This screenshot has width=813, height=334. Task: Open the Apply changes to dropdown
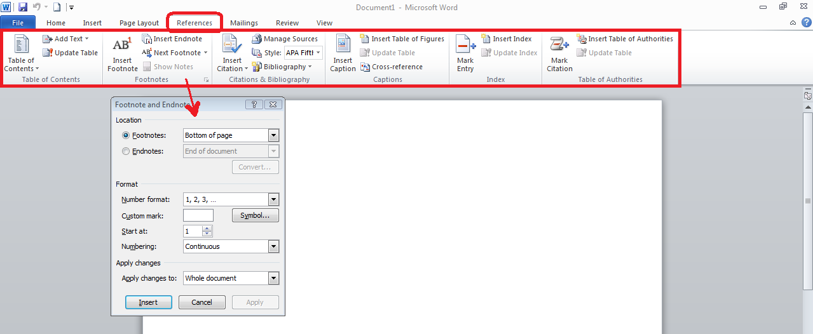tap(274, 278)
